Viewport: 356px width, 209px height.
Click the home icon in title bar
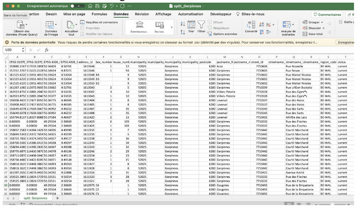90,6
